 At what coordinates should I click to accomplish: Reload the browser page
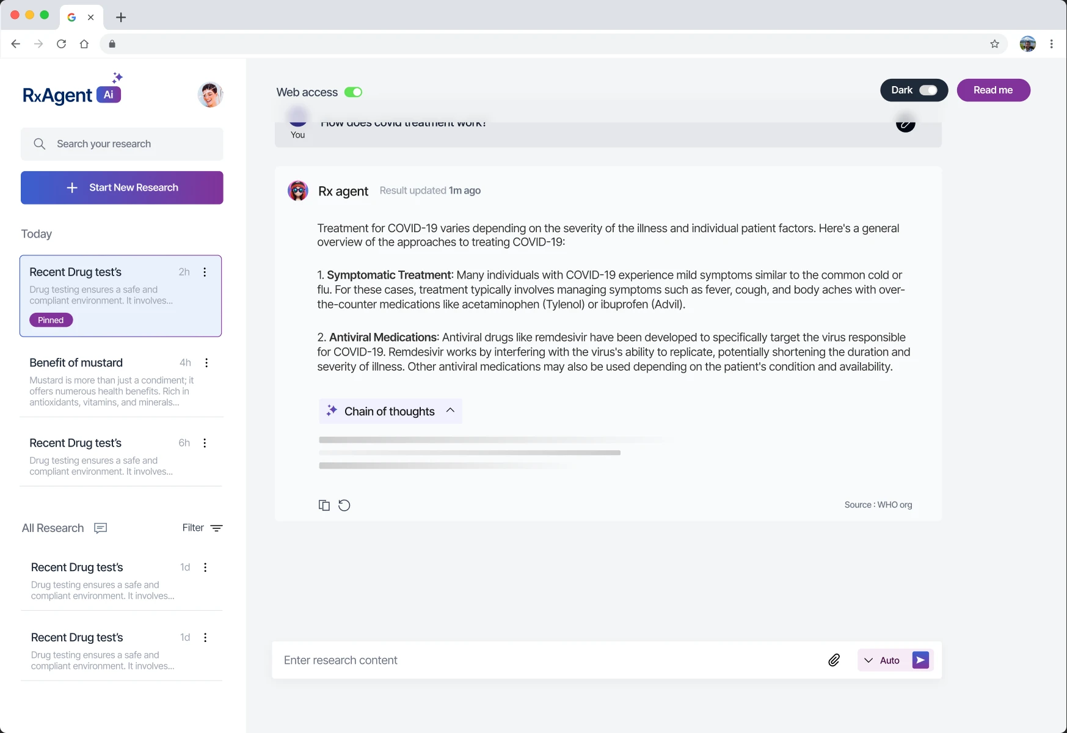(x=61, y=44)
